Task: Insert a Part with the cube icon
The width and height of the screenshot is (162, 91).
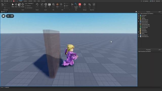Action: (46, 5)
